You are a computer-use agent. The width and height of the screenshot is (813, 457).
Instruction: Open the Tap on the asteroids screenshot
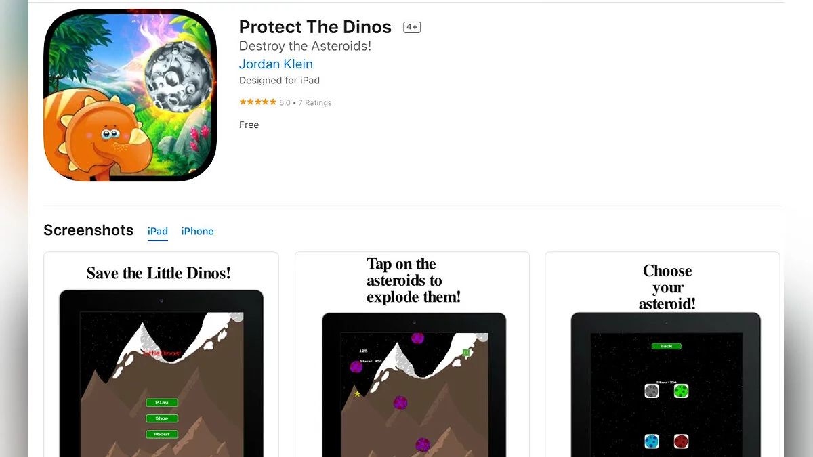point(412,355)
